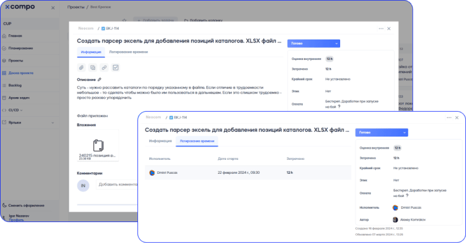The height and width of the screenshot is (243, 466).
Task: Click the Проекты breadcrumb link
Action: [76, 7]
